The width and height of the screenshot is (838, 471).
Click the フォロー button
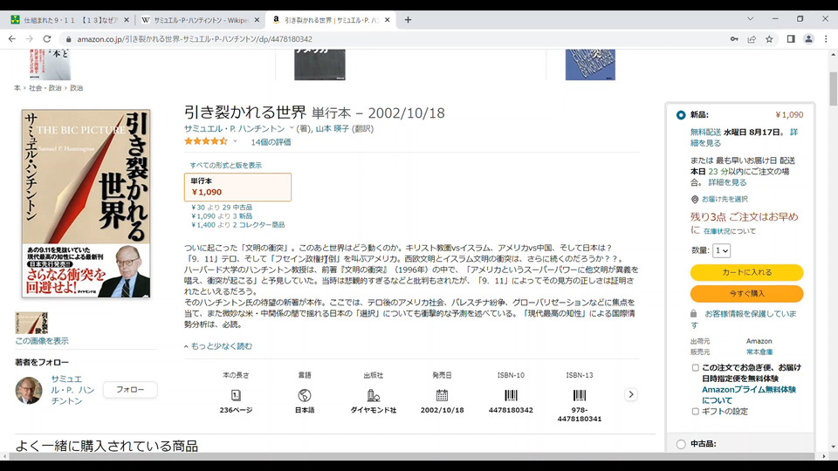(x=130, y=389)
